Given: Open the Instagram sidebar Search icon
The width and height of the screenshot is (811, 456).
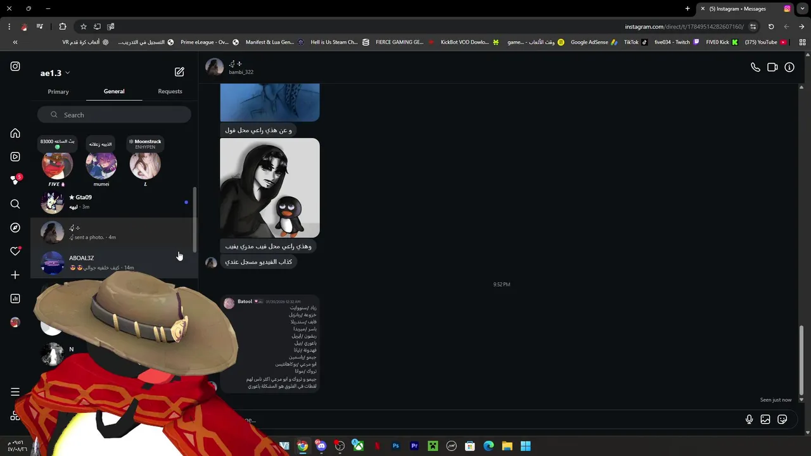Looking at the screenshot, I should point(15,204).
